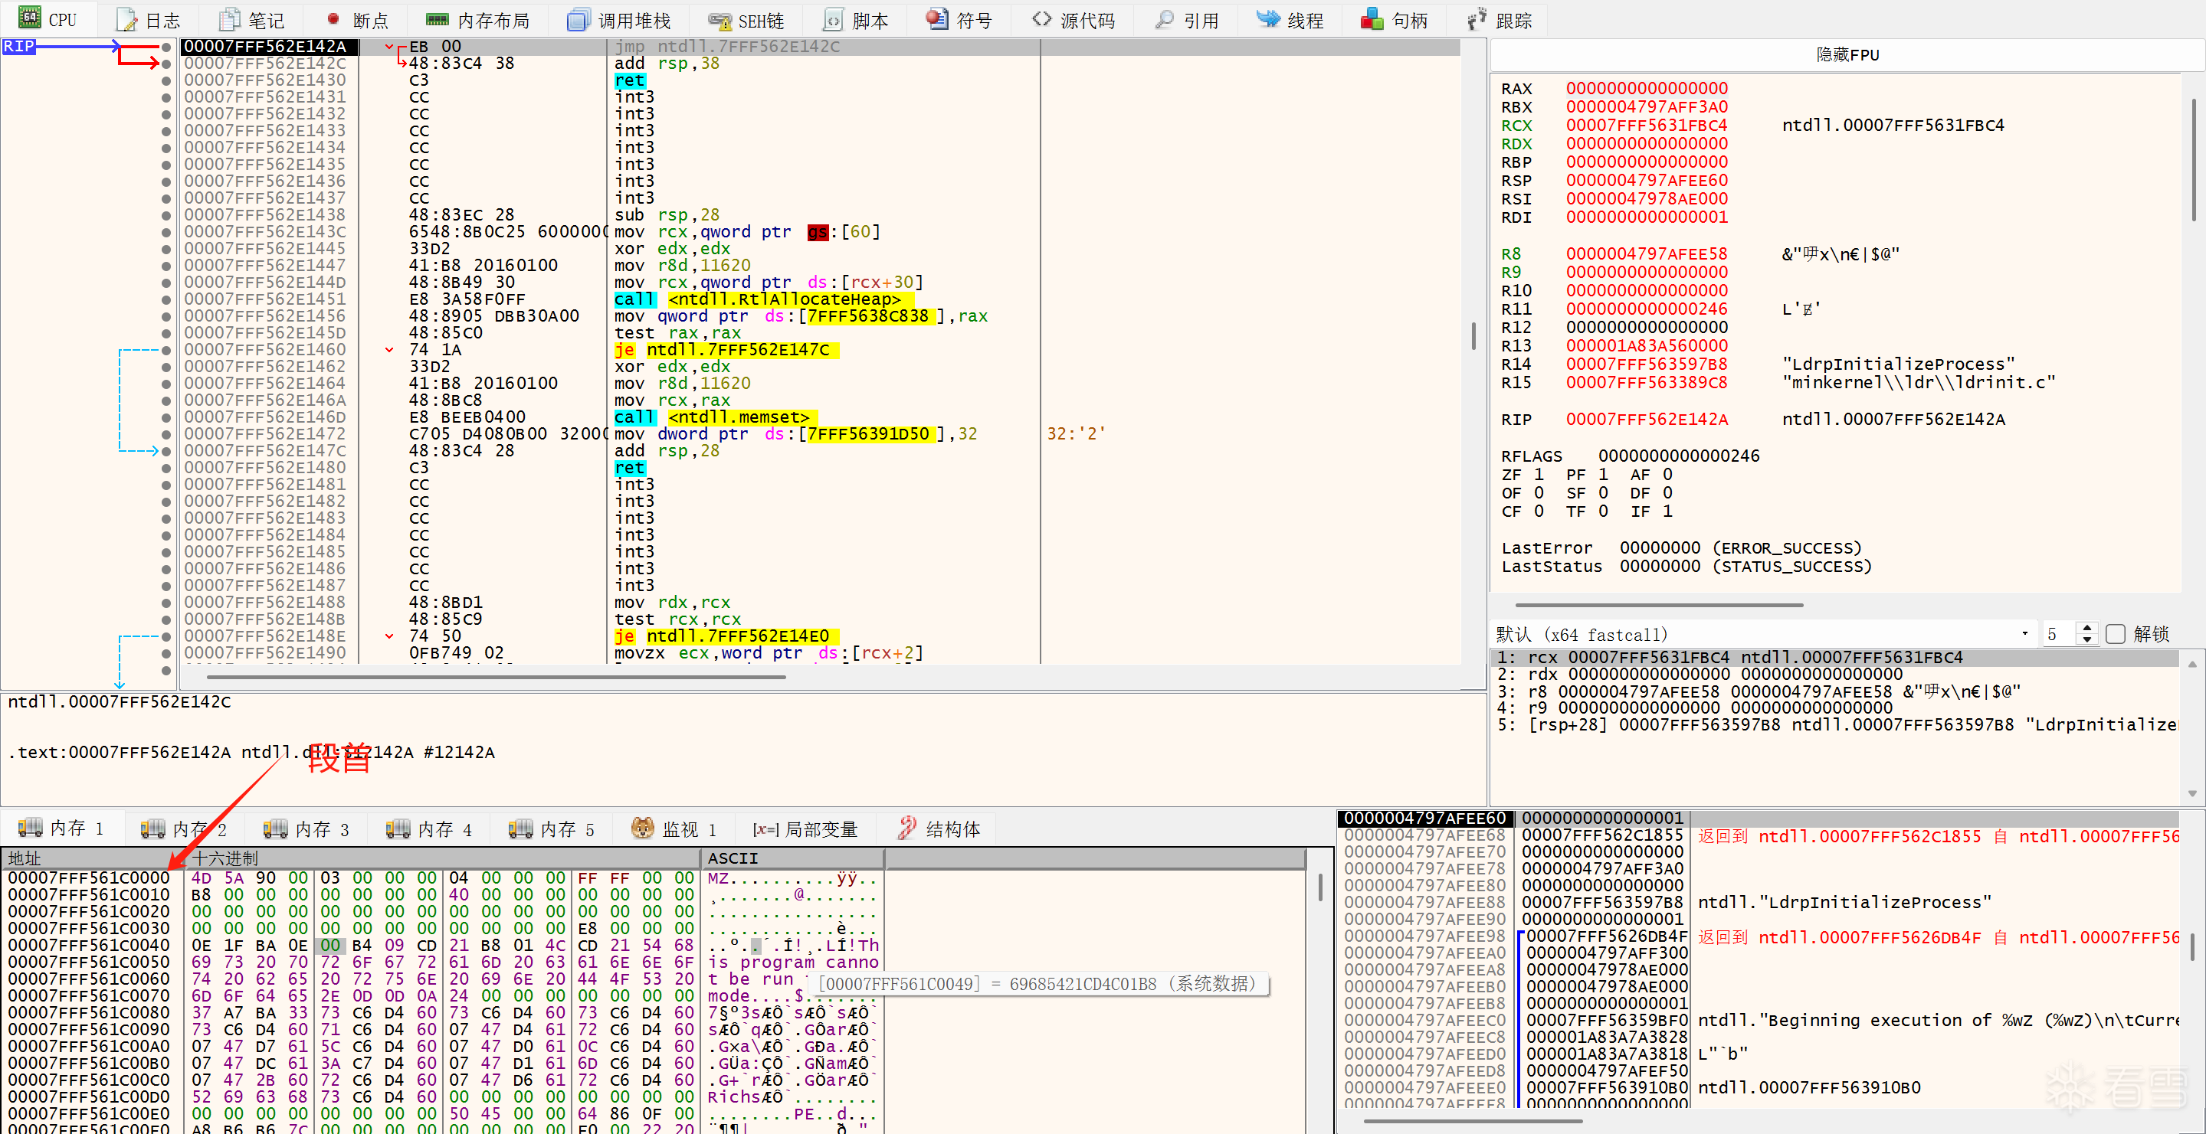
Task: Select the RFLAGS value 0000000000000246
Action: (1679, 456)
